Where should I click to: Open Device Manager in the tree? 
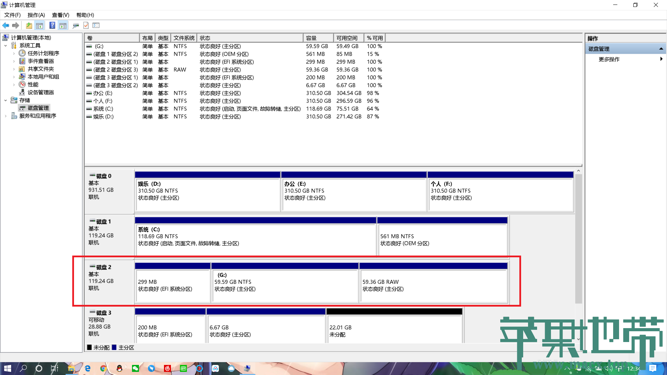click(41, 92)
